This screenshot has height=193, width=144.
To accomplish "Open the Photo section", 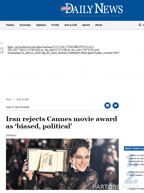I will [x=99, y=25].
